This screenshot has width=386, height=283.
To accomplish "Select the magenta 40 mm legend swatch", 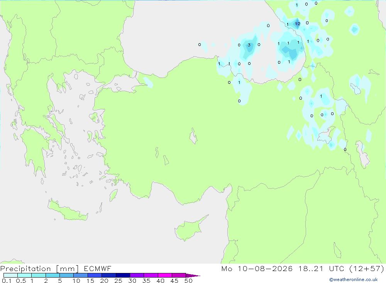I will tap(165, 275).
